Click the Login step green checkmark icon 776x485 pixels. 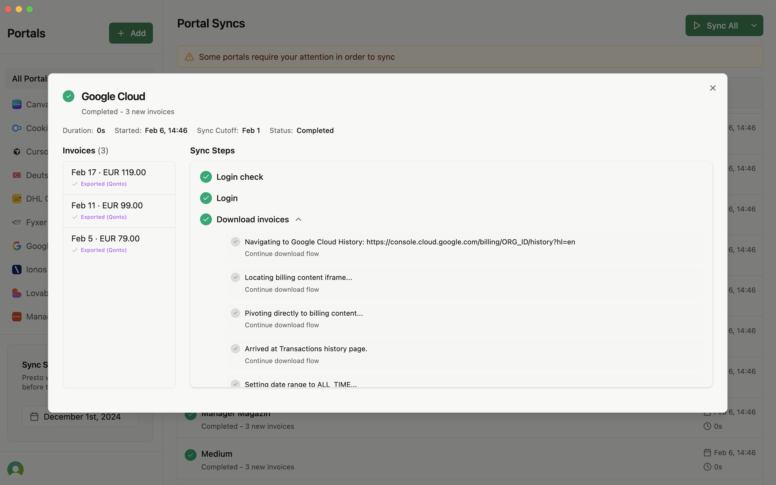click(206, 198)
